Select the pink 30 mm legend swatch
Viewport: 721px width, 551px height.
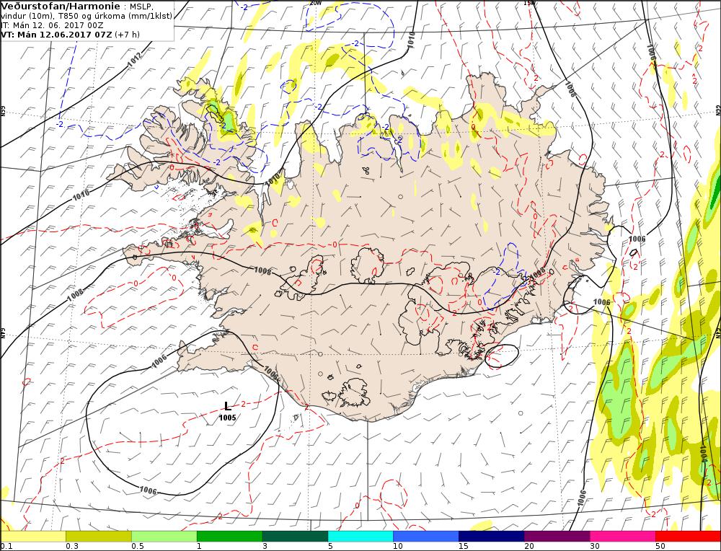click(x=623, y=537)
